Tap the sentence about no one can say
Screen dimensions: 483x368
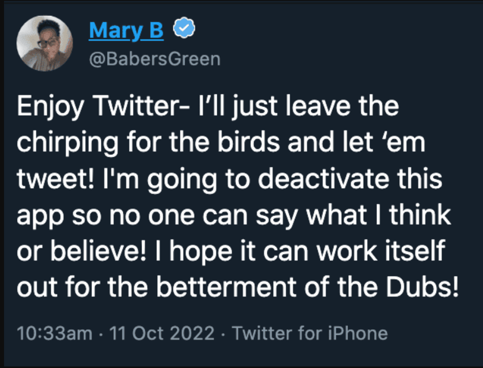tap(232, 215)
